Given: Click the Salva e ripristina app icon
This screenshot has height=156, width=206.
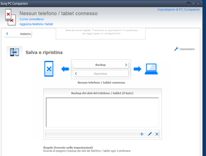Looking at the screenshot, I should [14, 52].
